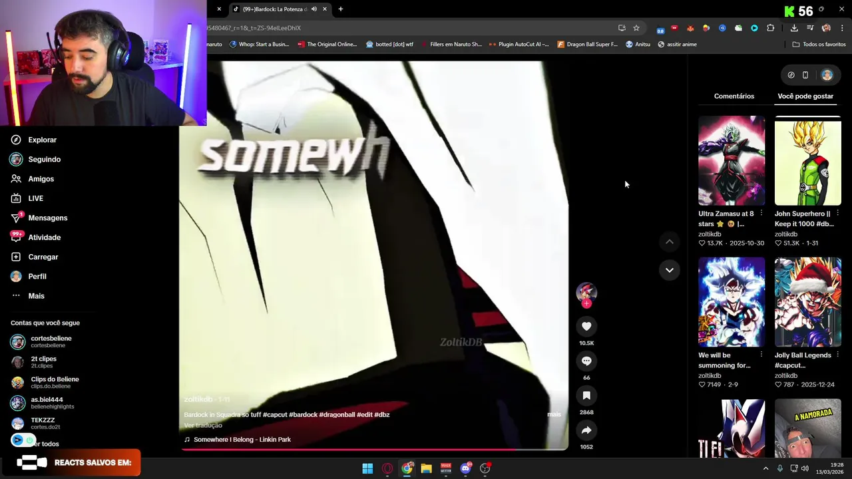The width and height of the screenshot is (852, 479).
Task: Click the TikTok coins icon in the top pill
Action: [791, 75]
